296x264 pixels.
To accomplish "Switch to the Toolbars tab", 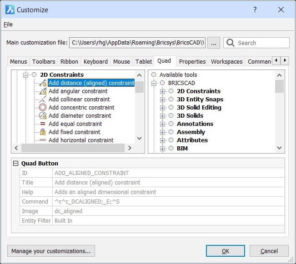I will coord(44,61).
